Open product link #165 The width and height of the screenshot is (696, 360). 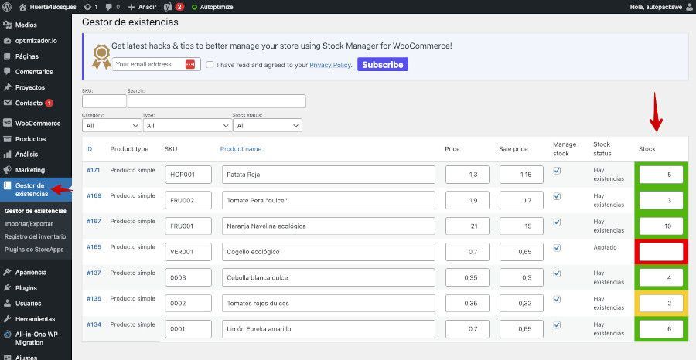click(94, 247)
